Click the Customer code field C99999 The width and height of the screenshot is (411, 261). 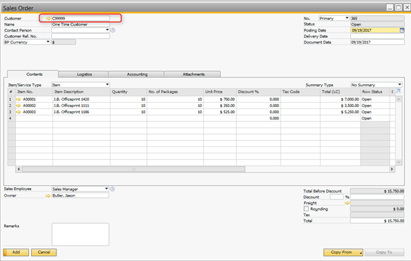click(80, 19)
